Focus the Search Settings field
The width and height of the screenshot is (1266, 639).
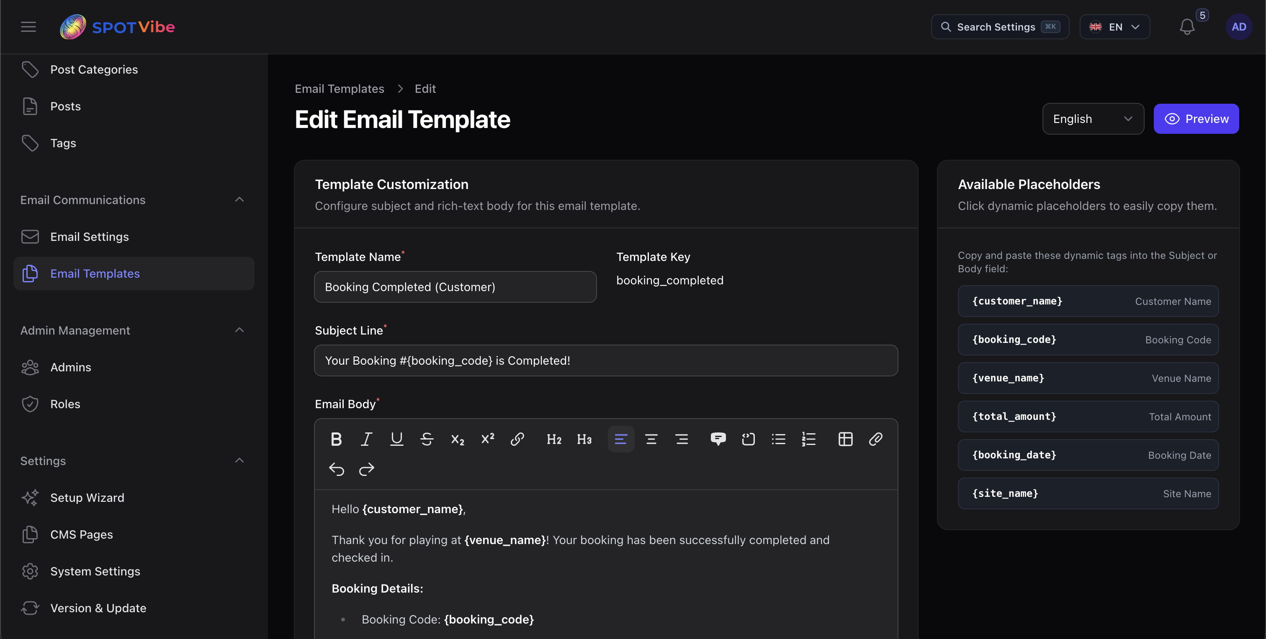click(x=1000, y=26)
